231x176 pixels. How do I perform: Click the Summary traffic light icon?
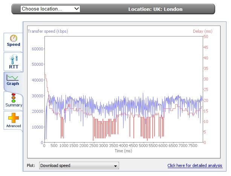[14, 98]
